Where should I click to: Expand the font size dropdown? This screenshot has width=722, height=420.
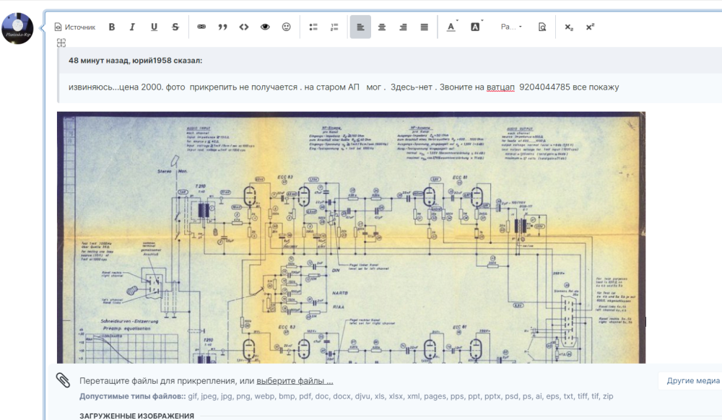511,27
